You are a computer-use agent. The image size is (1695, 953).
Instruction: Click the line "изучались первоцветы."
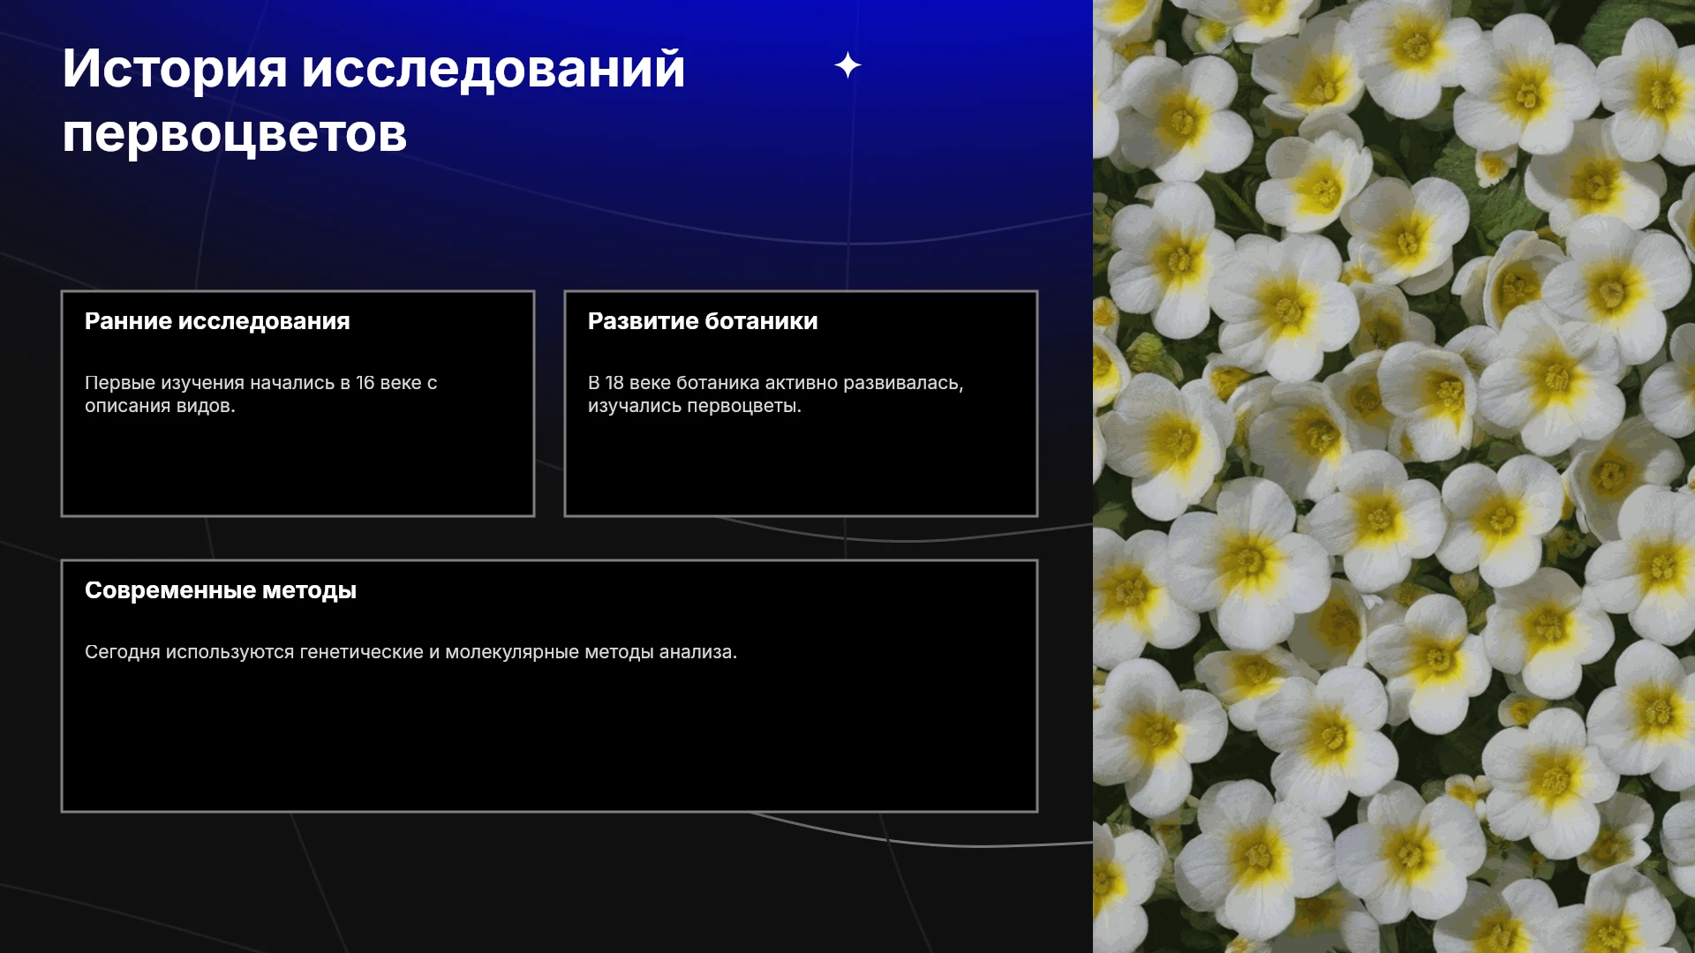coord(695,406)
